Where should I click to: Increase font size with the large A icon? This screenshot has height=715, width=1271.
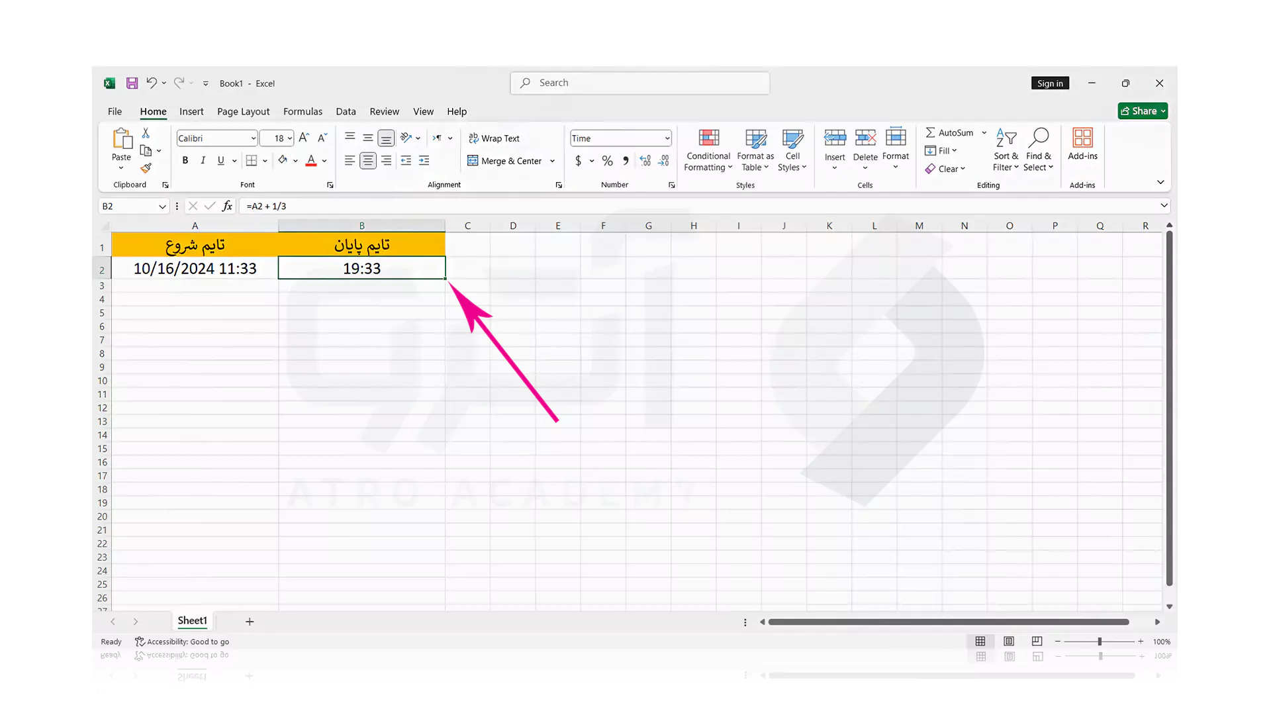tap(304, 138)
